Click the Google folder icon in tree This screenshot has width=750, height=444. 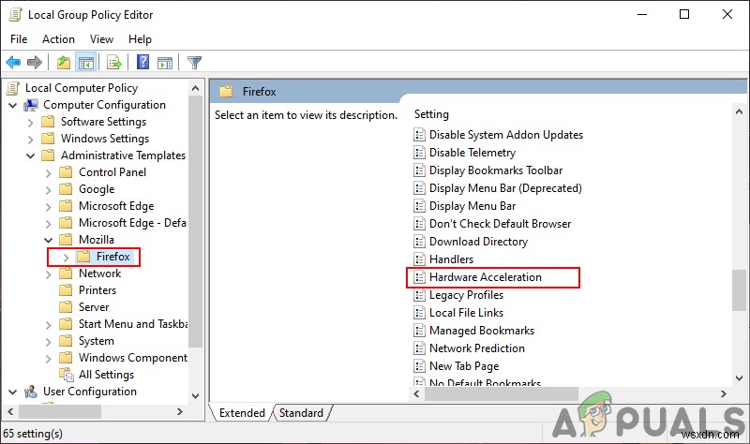66,189
